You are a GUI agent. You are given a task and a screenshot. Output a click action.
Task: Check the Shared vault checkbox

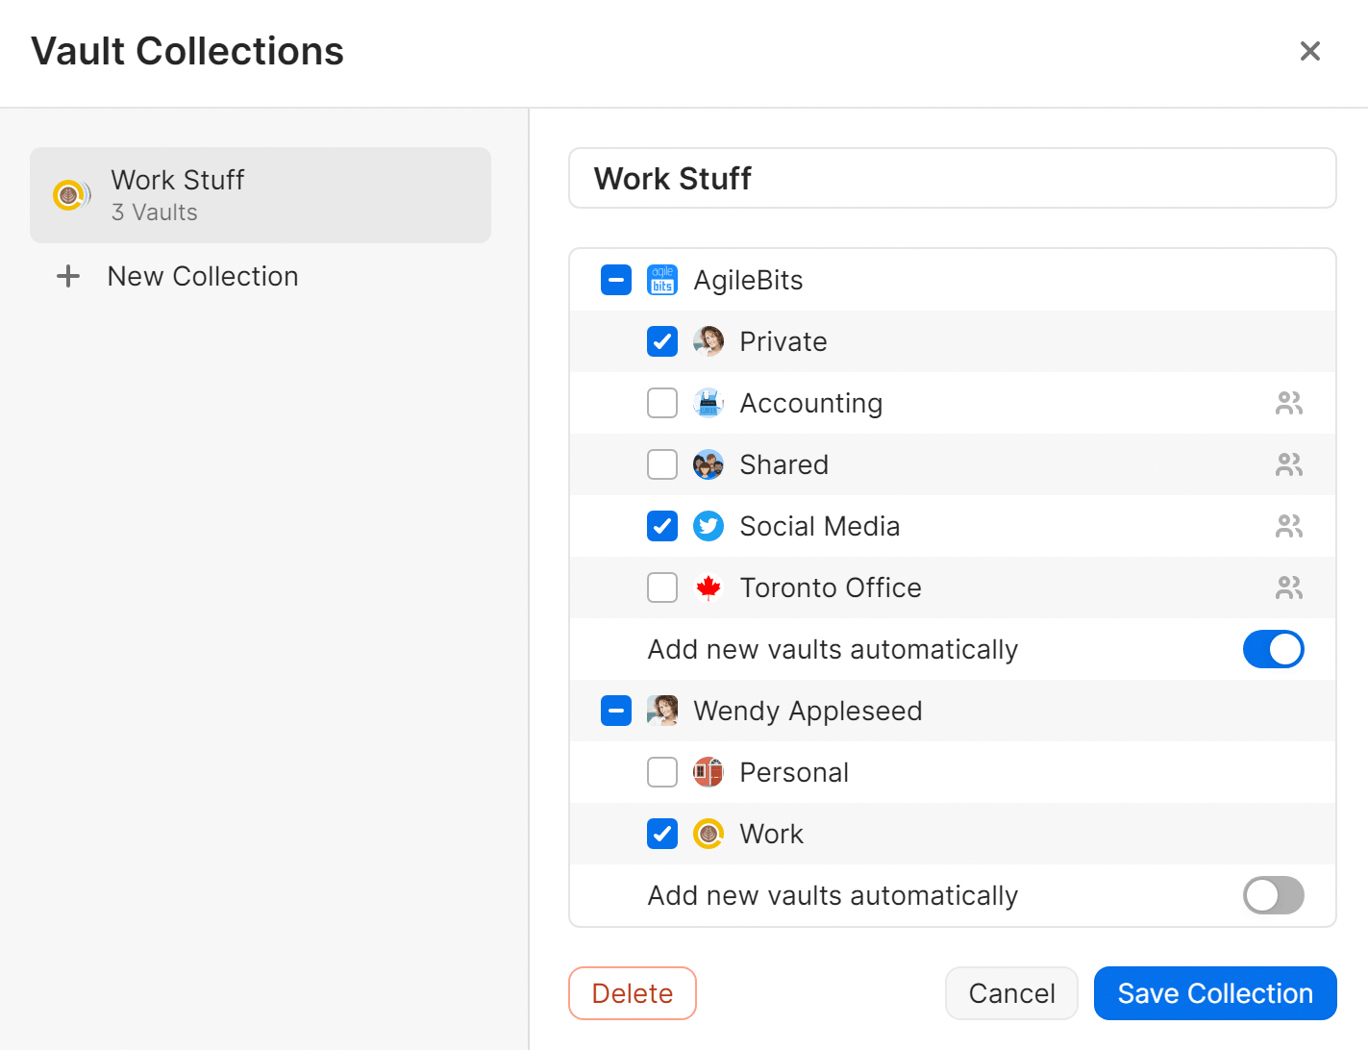point(662,464)
